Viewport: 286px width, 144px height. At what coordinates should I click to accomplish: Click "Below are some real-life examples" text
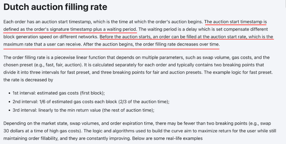167,138
